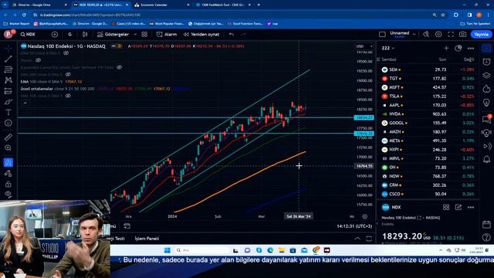Screen dimensions: 494x278
Task: Collapse the bottom panel chevron
Action: [x=357, y=239]
